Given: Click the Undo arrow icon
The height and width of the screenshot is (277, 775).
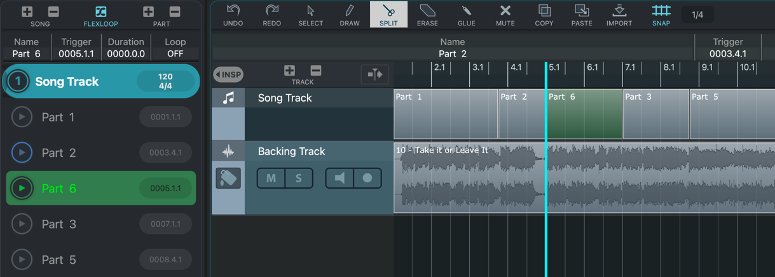Looking at the screenshot, I should pos(233,14).
